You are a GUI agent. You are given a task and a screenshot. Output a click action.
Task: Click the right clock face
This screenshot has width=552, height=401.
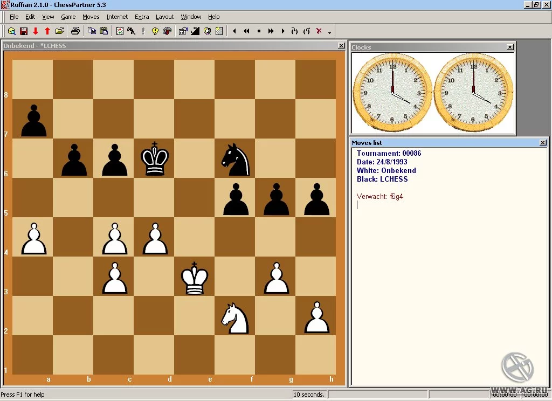coord(473,93)
